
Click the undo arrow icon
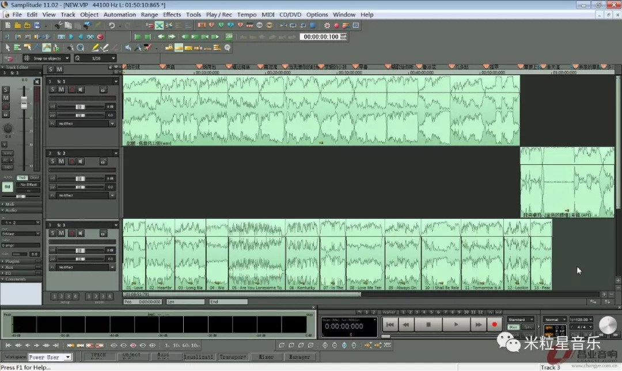click(111, 25)
